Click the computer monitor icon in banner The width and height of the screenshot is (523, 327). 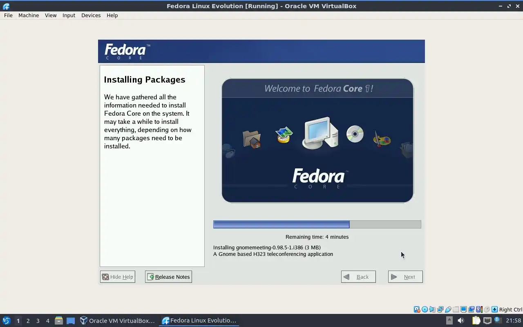[x=320, y=133]
